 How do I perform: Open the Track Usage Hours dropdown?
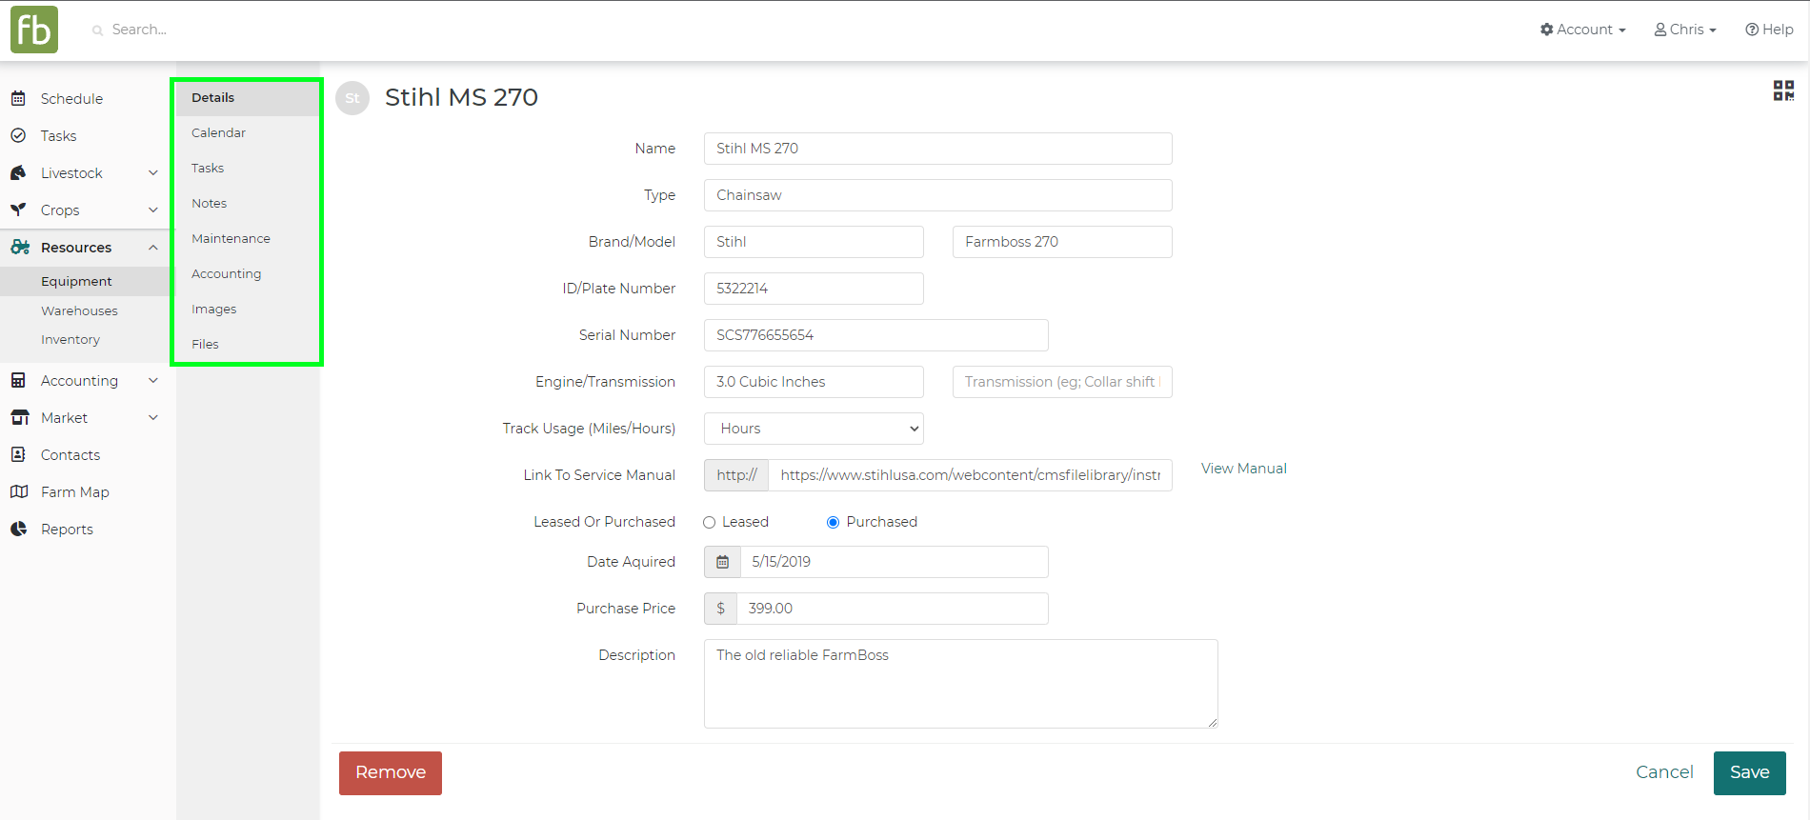tap(814, 429)
